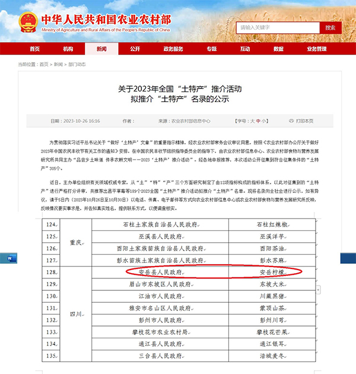
Task: Set font size to 中
Action: pos(259,121)
